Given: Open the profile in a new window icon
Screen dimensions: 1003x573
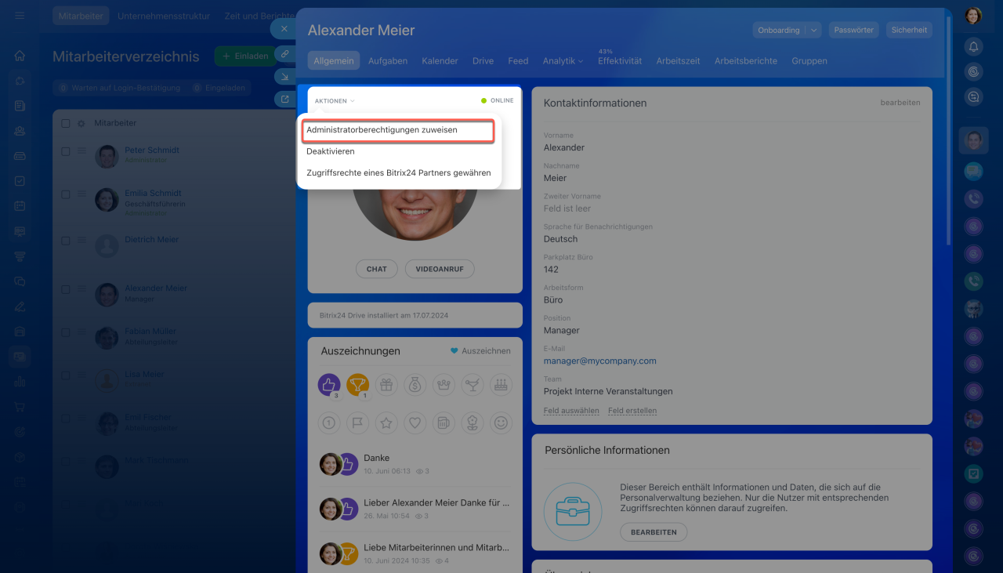Looking at the screenshot, I should pos(284,99).
